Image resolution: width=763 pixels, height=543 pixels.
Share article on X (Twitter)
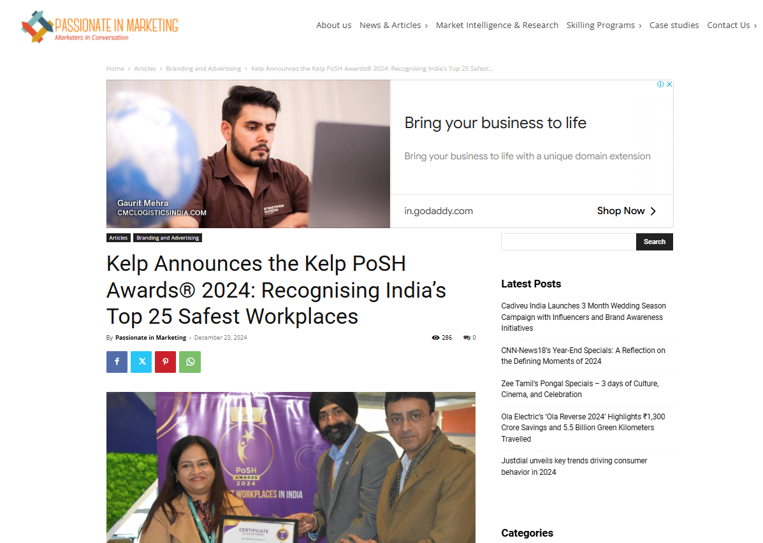pyautogui.click(x=141, y=361)
